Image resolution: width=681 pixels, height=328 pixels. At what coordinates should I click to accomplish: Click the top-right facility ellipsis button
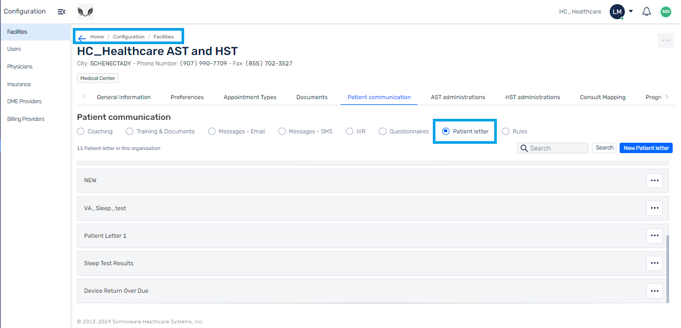[666, 40]
